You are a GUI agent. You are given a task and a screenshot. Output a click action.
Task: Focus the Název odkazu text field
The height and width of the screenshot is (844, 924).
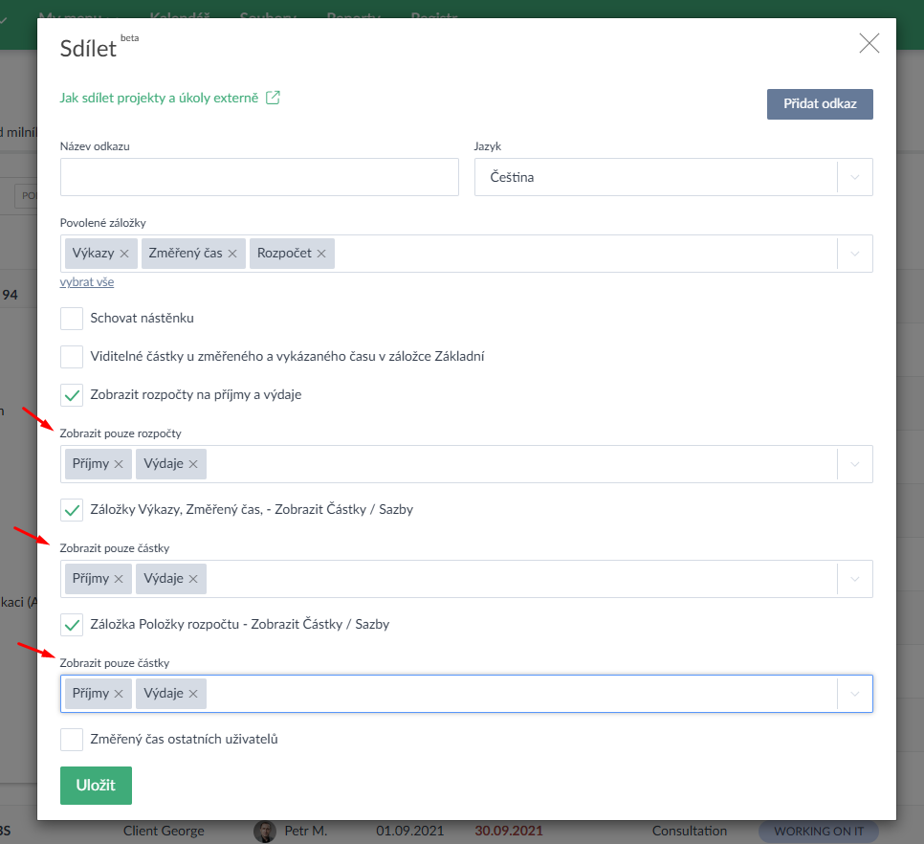[259, 177]
